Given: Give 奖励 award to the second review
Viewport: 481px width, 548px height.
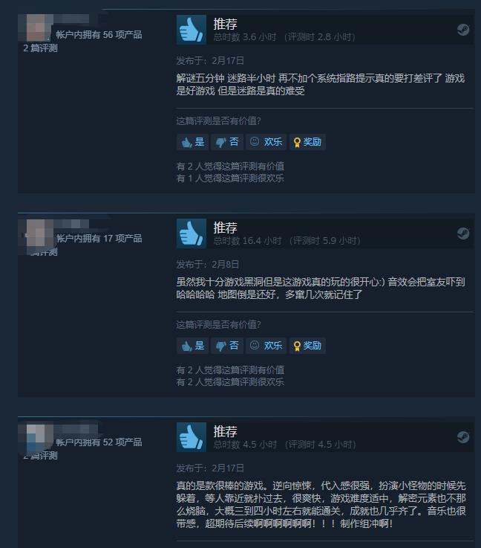Looking at the screenshot, I should [x=307, y=346].
